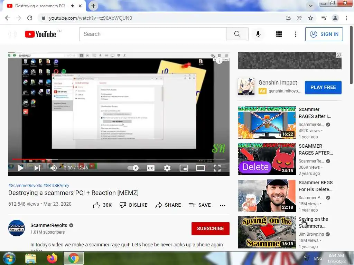Reload the page
Viewport: 354px width, 265px height.
pyautogui.click(x=30, y=18)
